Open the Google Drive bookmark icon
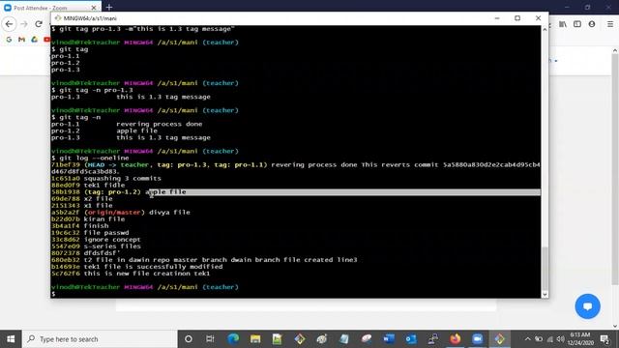 35,40
